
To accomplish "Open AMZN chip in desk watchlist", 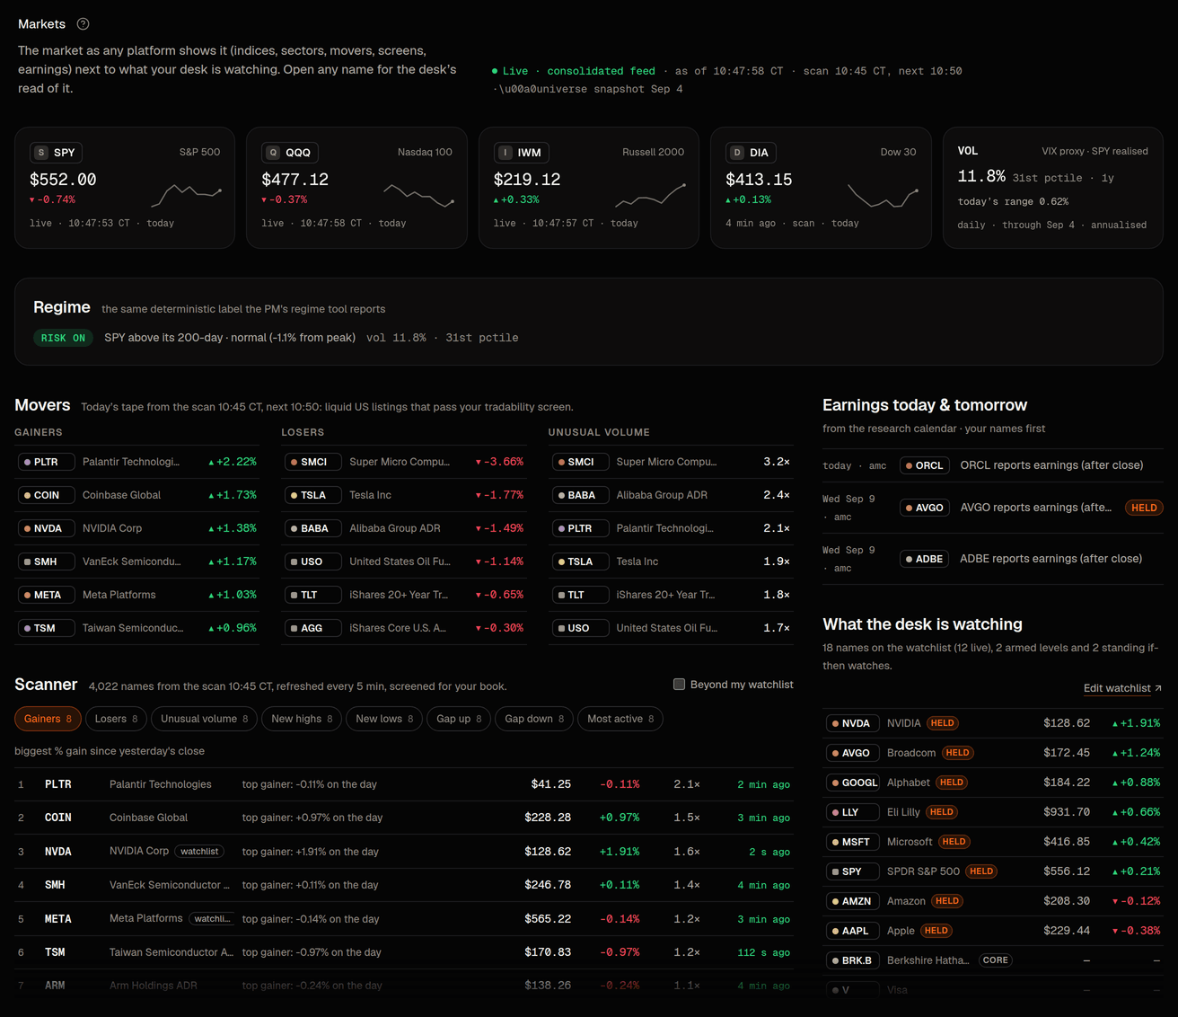I will tap(852, 901).
